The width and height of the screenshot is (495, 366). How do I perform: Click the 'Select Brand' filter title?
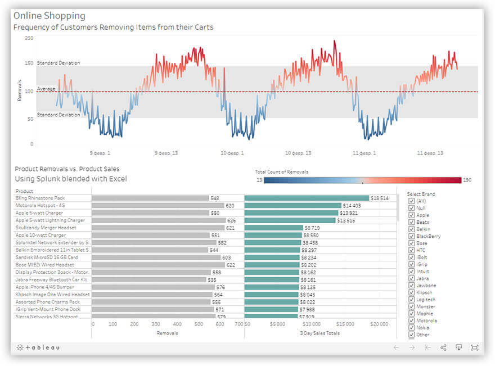[x=421, y=194]
